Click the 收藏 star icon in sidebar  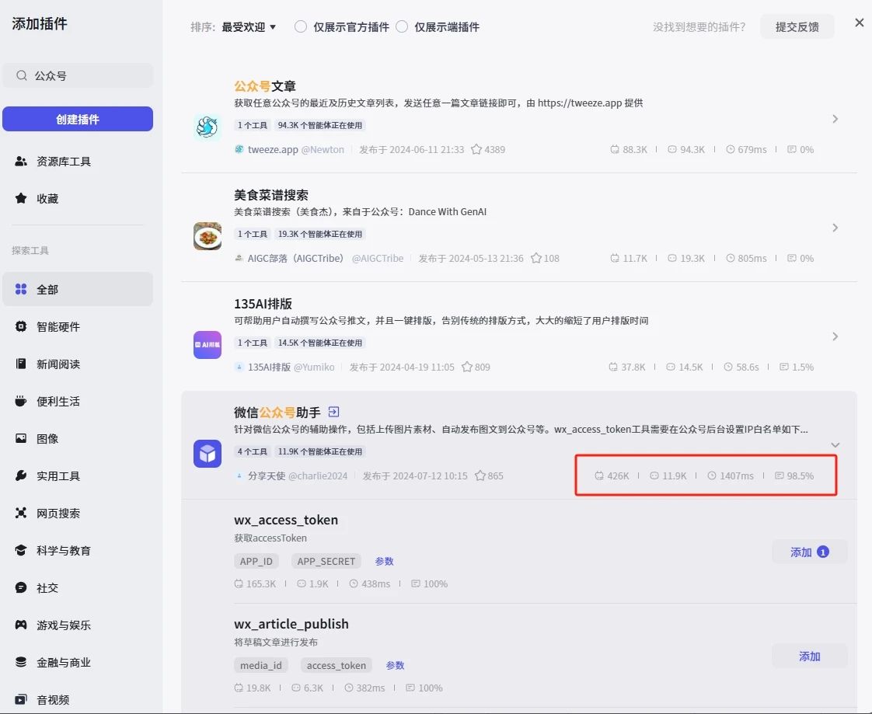(21, 199)
